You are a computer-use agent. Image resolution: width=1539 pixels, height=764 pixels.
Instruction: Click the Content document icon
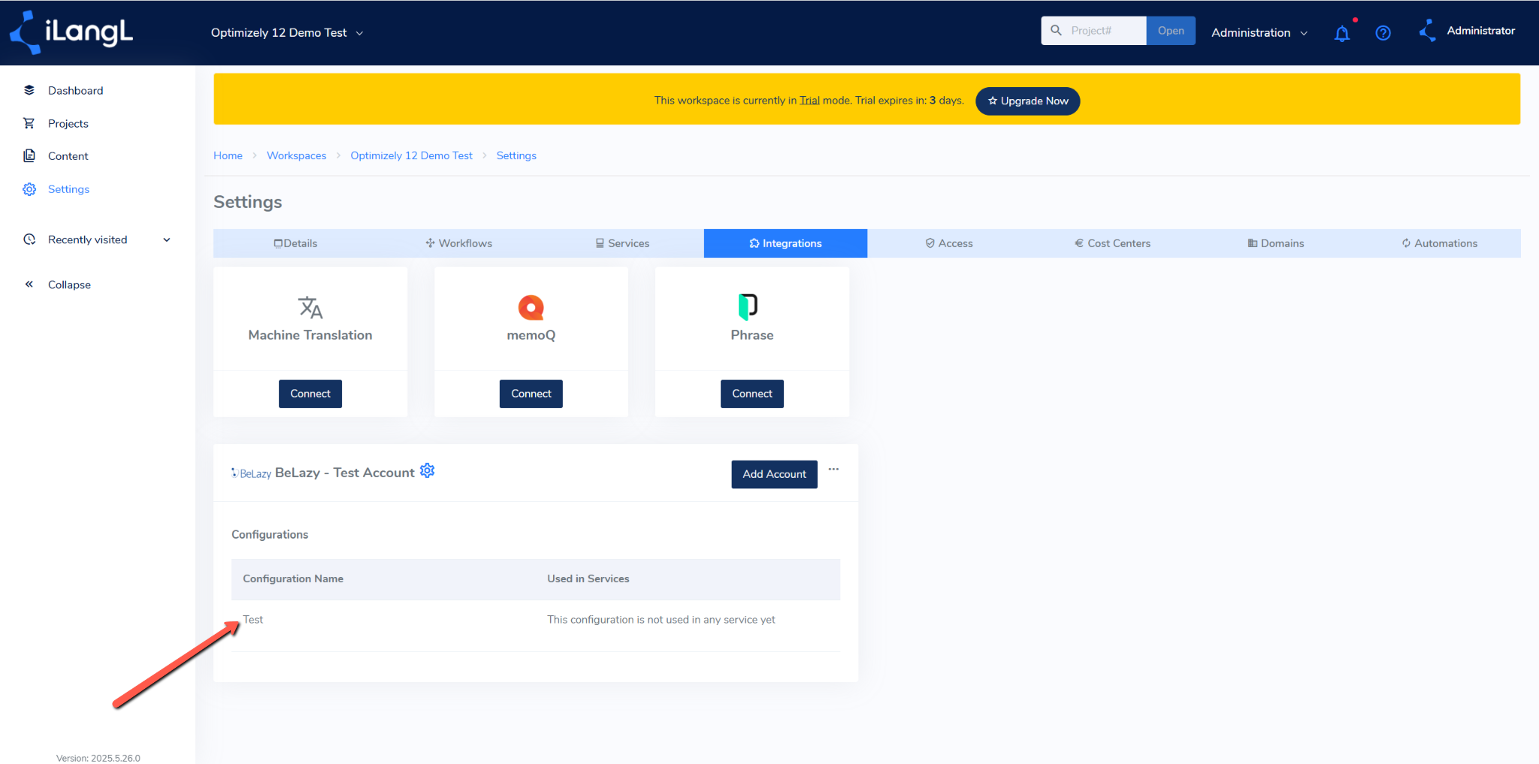[x=29, y=156]
